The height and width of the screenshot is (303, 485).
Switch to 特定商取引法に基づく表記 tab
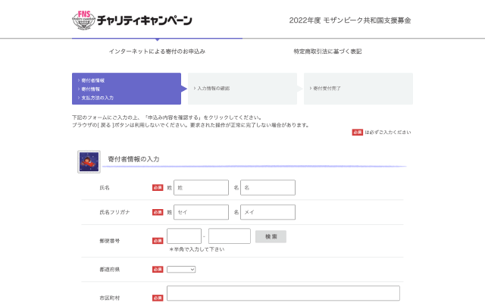click(327, 52)
